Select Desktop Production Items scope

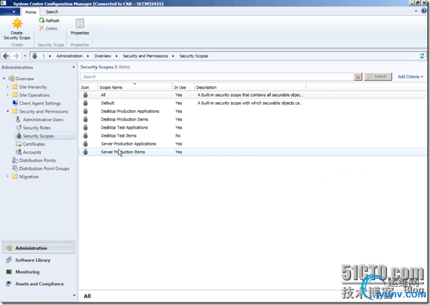(x=253, y=119)
